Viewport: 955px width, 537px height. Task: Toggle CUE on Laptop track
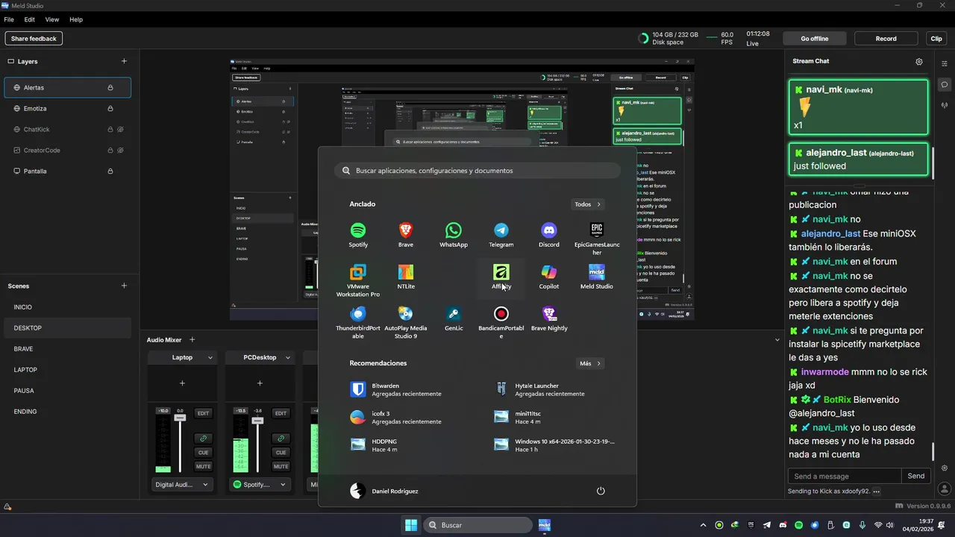[x=203, y=452]
